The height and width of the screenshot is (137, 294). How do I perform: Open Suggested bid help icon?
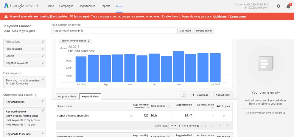pyautogui.click(x=191, y=108)
